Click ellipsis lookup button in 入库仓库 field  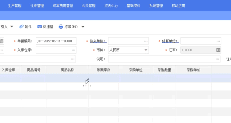73,50
